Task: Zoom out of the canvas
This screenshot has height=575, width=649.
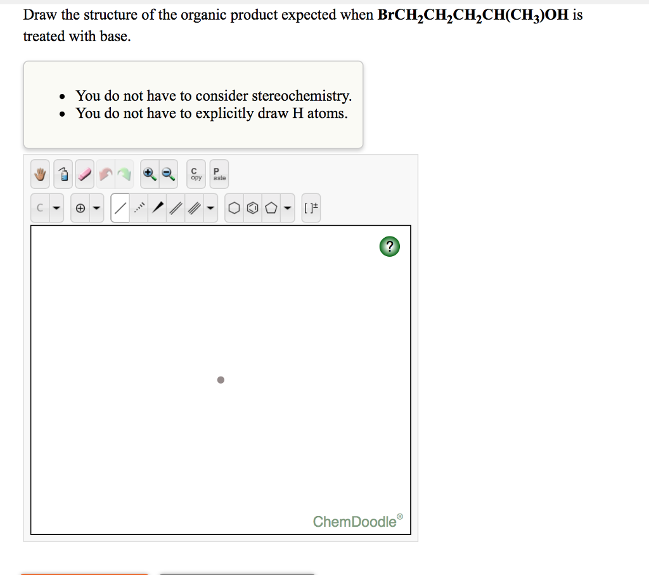Action: tap(167, 173)
